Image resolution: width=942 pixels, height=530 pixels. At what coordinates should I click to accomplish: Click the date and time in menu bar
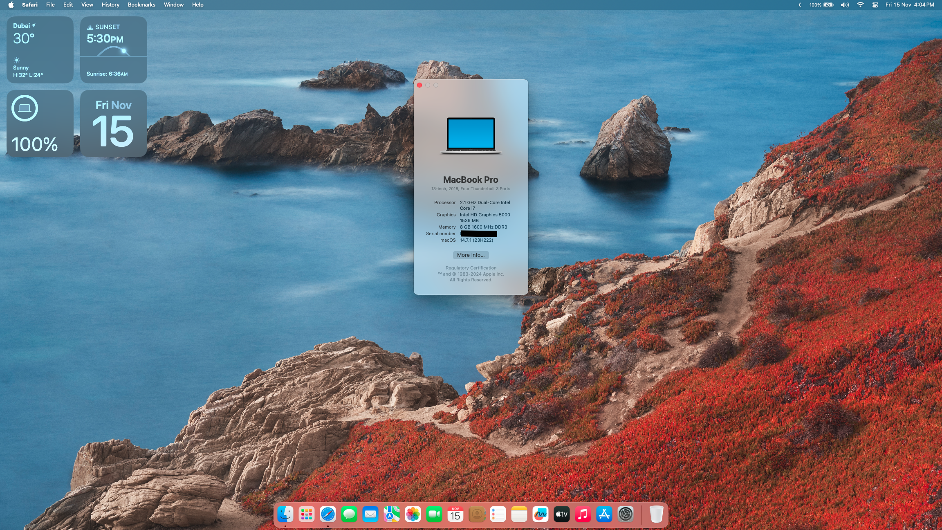(910, 5)
